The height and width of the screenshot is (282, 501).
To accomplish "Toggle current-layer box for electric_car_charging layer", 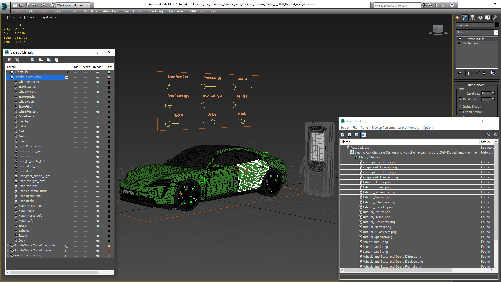I will [x=67, y=256].
